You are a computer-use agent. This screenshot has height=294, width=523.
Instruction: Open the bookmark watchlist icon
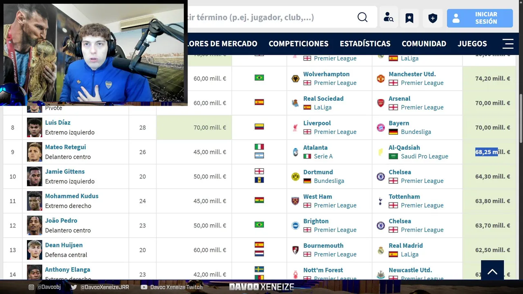click(409, 18)
